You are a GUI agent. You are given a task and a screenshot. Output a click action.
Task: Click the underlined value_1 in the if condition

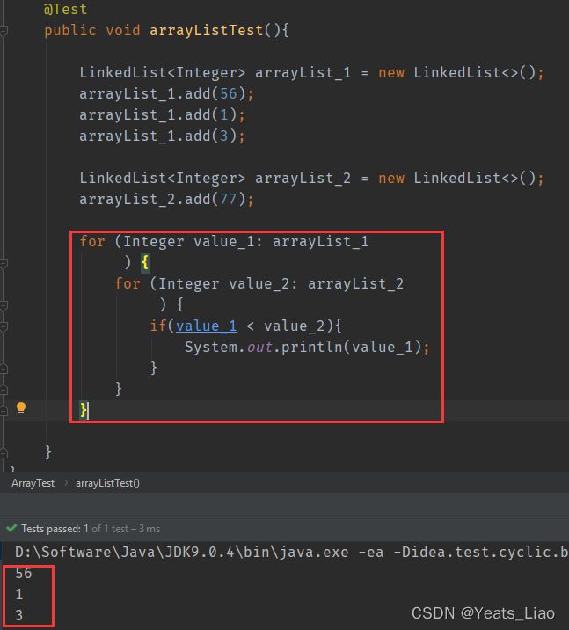click(207, 326)
